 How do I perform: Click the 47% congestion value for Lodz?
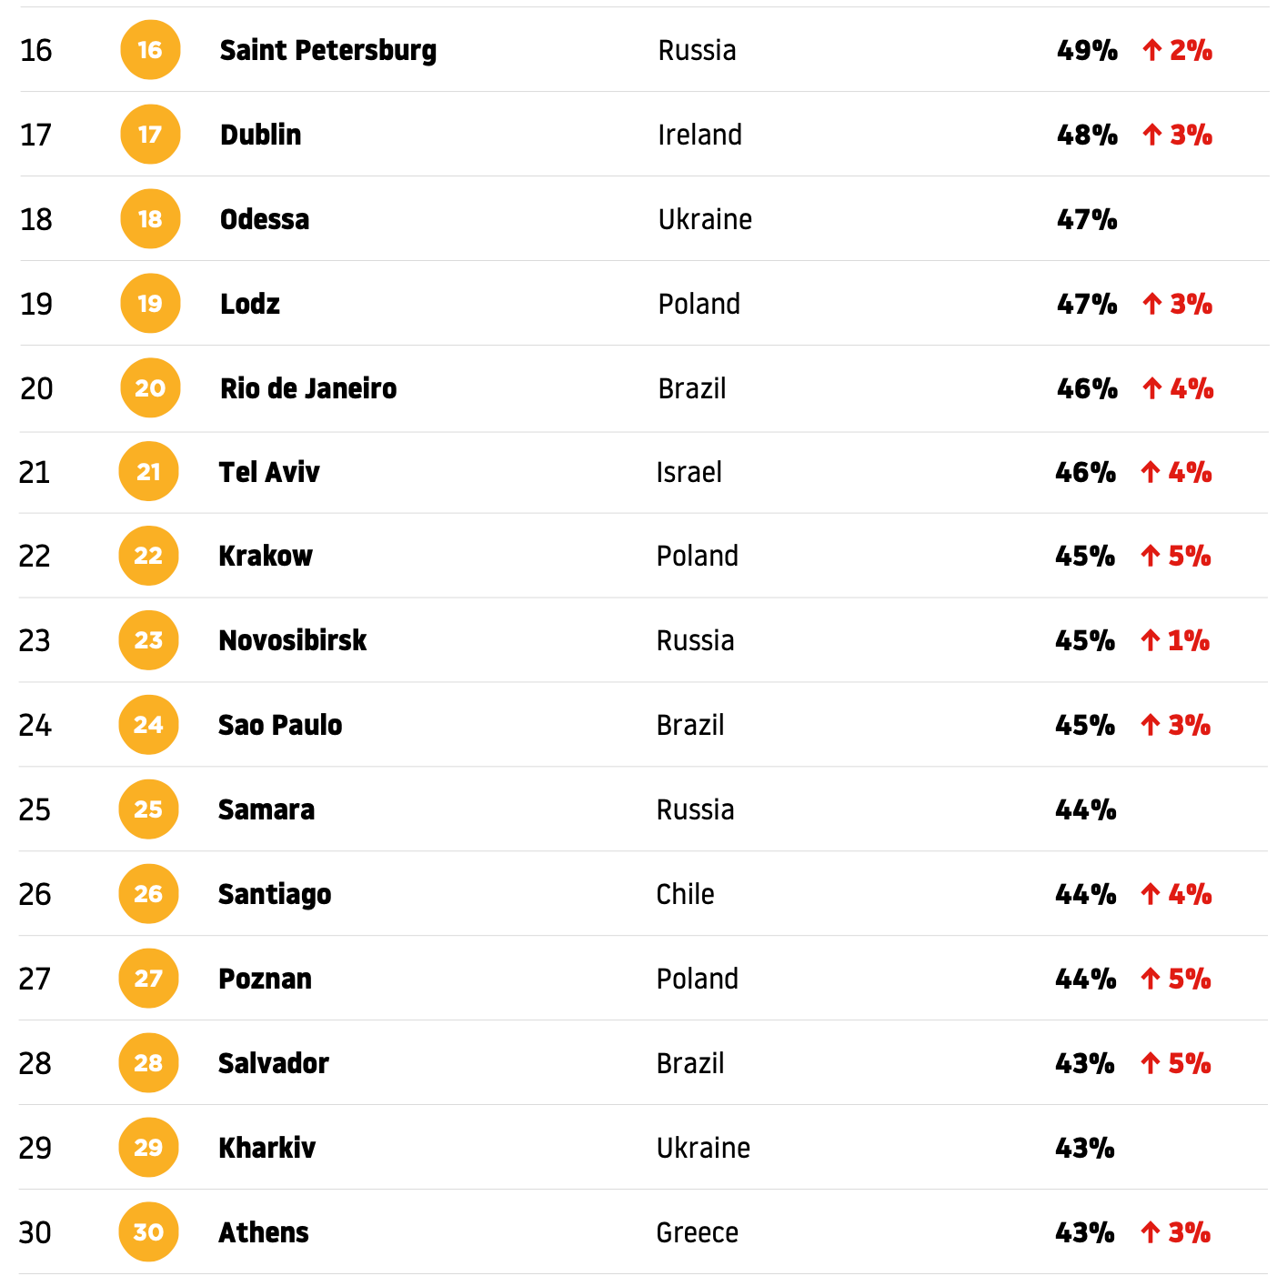click(1087, 305)
